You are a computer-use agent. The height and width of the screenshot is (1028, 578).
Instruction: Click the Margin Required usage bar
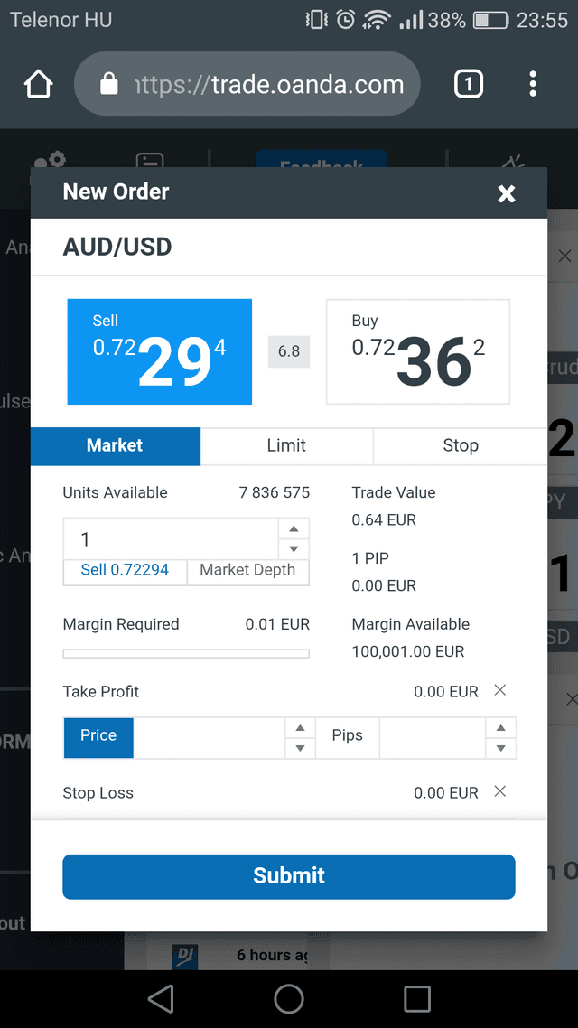point(185,651)
